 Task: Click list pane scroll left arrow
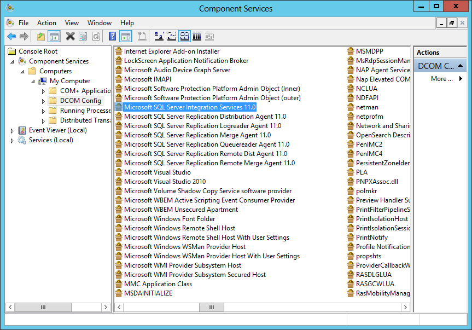tap(119, 307)
